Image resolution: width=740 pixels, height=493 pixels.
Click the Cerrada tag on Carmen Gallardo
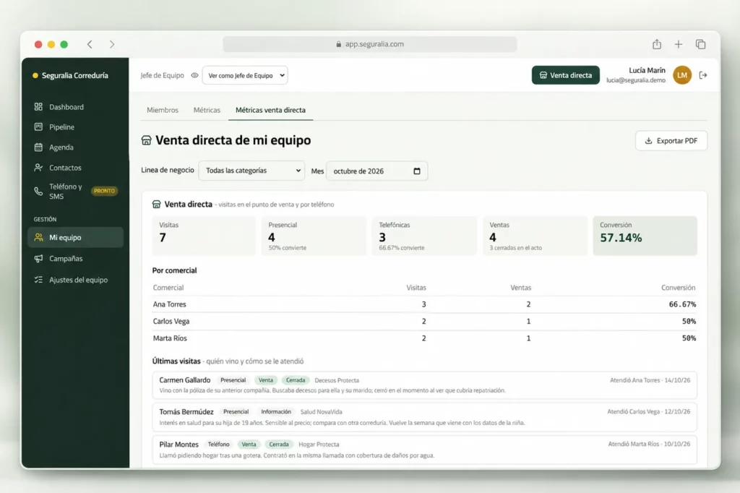[x=296, y=380]
